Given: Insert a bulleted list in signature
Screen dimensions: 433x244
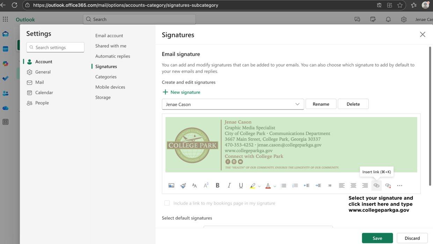Looking at the screenshot, I should [284, 185].
